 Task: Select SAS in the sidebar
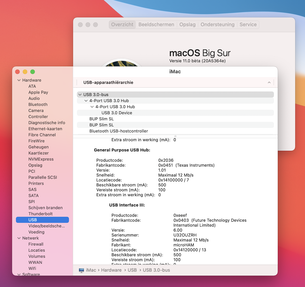tap(32, 190)
